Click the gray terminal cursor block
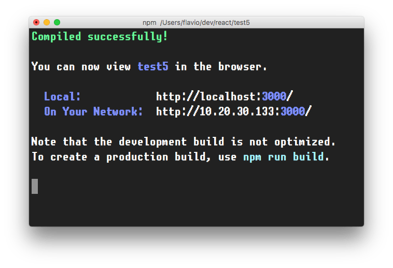 (x=35, y=186)
